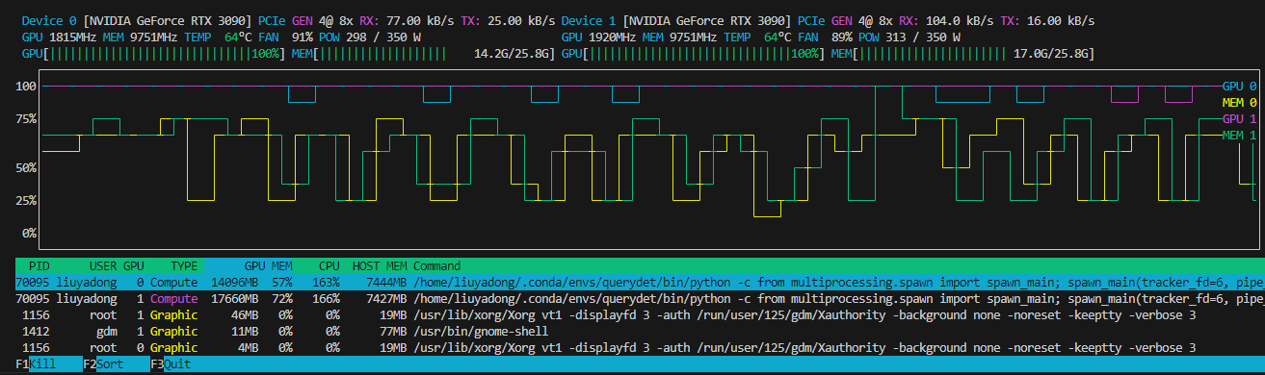Click the Command column header
This screenshot has width=1265, height=375.
pos(436,265)
